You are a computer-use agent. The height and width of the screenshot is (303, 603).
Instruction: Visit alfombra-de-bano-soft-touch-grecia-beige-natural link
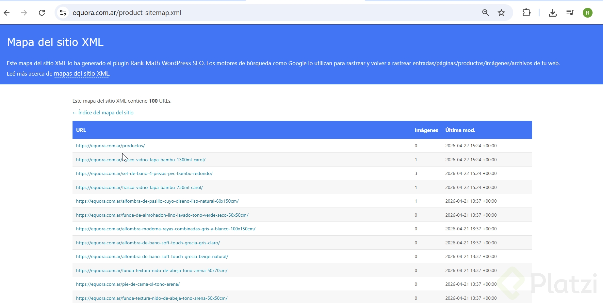[x=152, y=256]
